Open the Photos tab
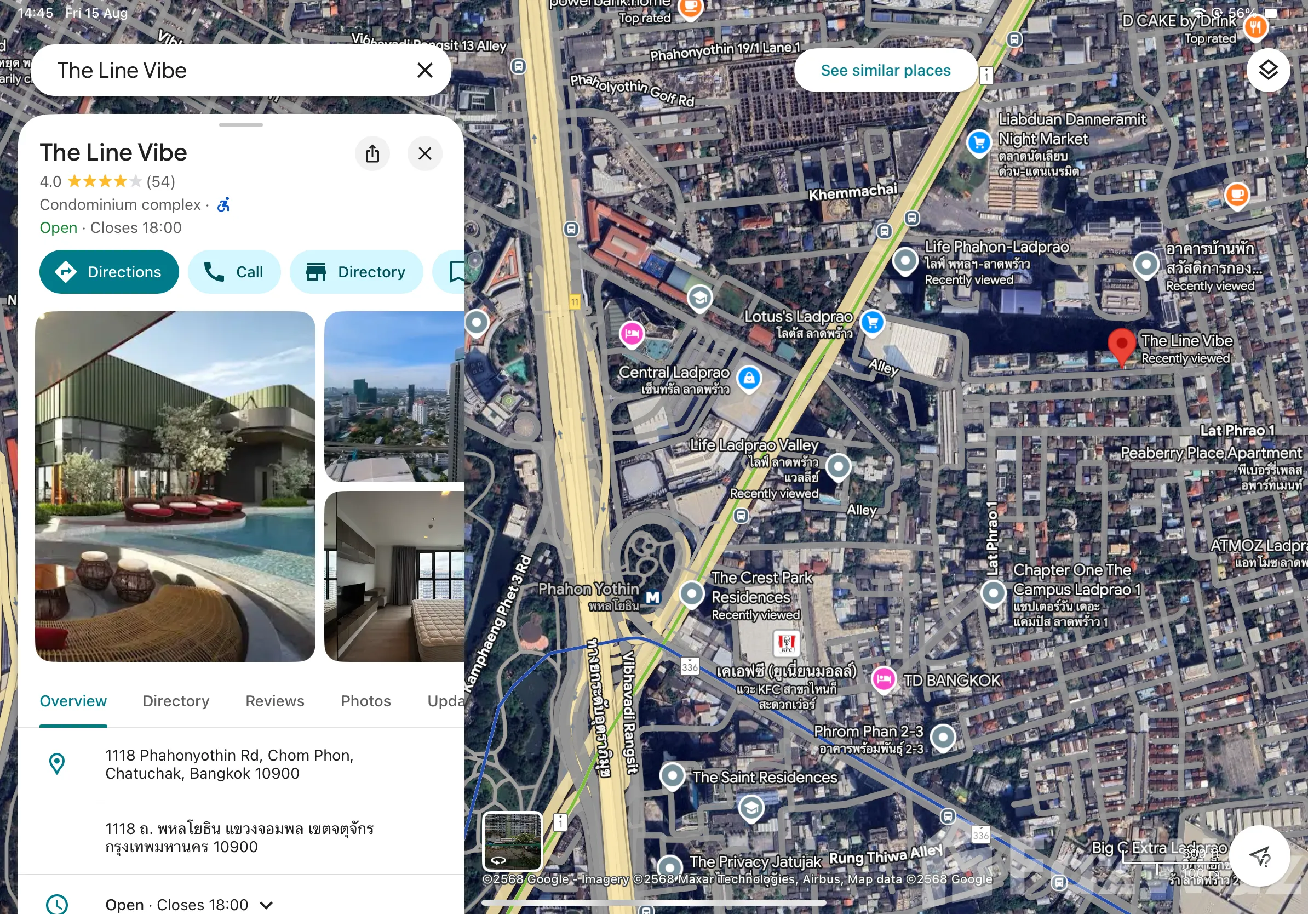Image resolution: width=1308 pixels, height=914 pixels. pos(366,701)
